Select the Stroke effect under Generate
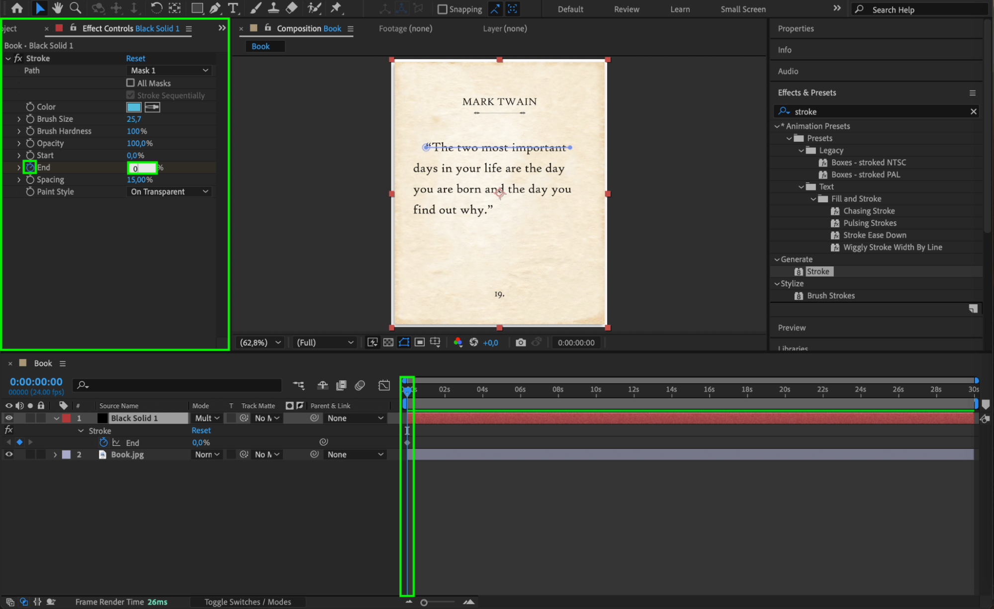This screenshot has height=609, width=994. click(817, 271)
